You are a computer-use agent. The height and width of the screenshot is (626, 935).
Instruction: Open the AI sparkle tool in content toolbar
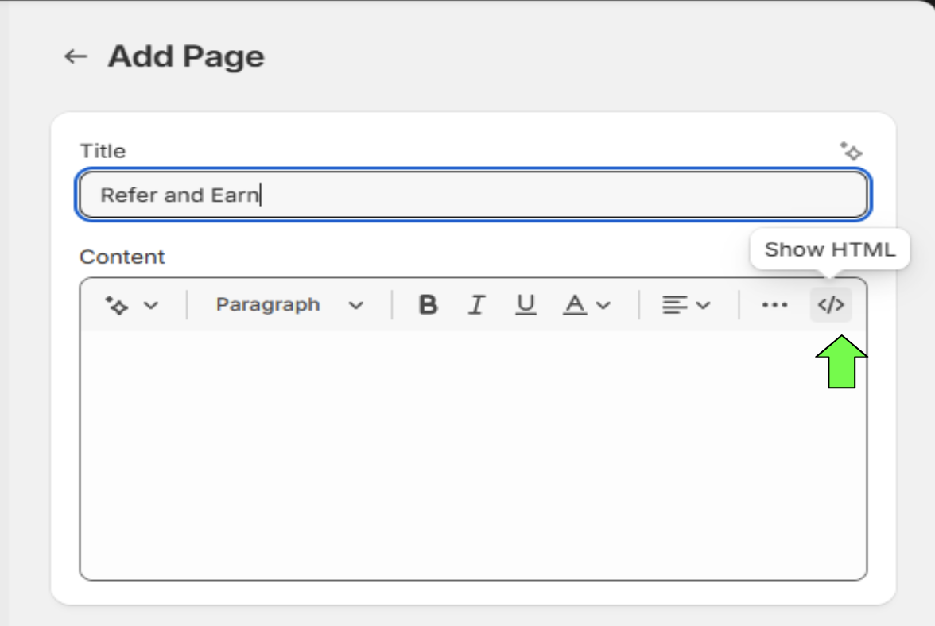point(117,305)
